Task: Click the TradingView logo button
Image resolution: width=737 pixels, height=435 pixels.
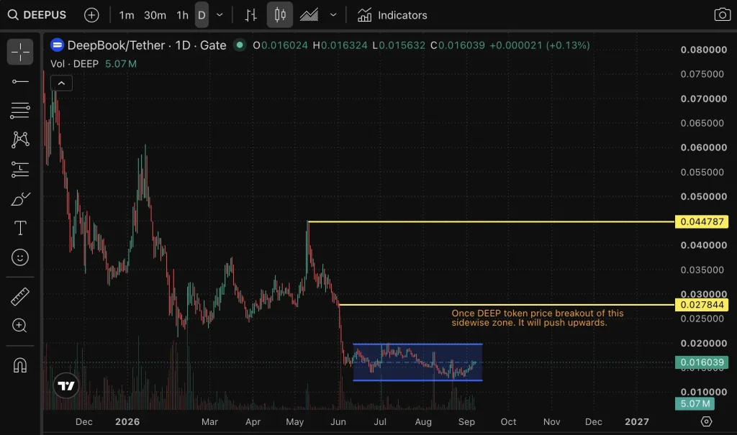Action: point(65,385)
